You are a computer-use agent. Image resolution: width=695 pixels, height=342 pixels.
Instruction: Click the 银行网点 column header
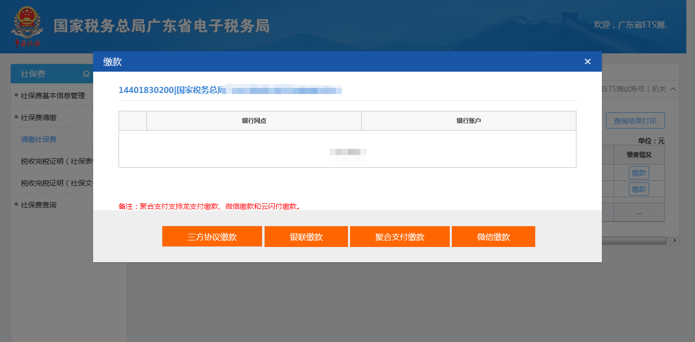click(x=254, y=121)
